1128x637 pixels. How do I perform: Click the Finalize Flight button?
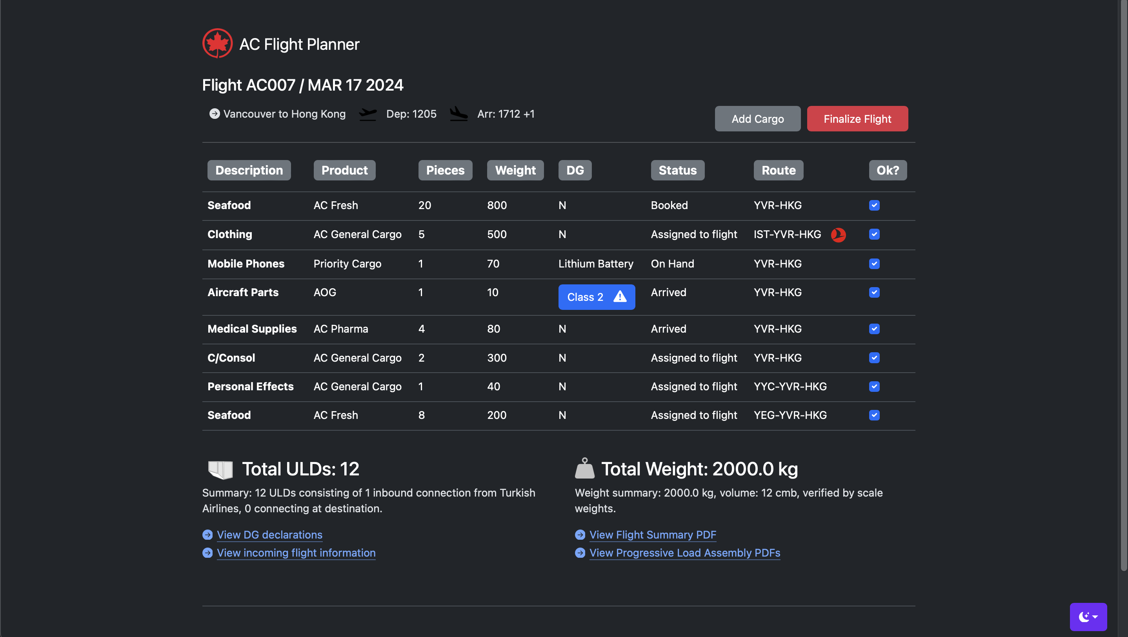(x=857, y=118)
